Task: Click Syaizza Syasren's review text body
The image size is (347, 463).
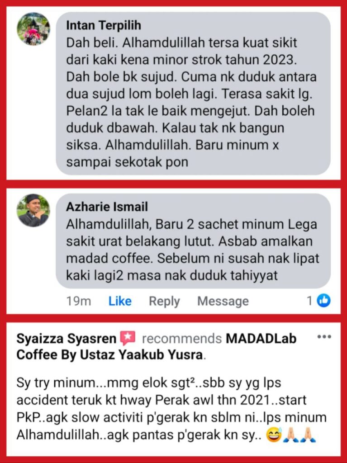Action: pos(172,409)
